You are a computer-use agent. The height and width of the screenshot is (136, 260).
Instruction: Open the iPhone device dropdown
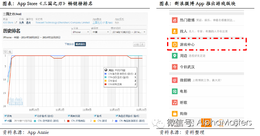tap(81, 32)
